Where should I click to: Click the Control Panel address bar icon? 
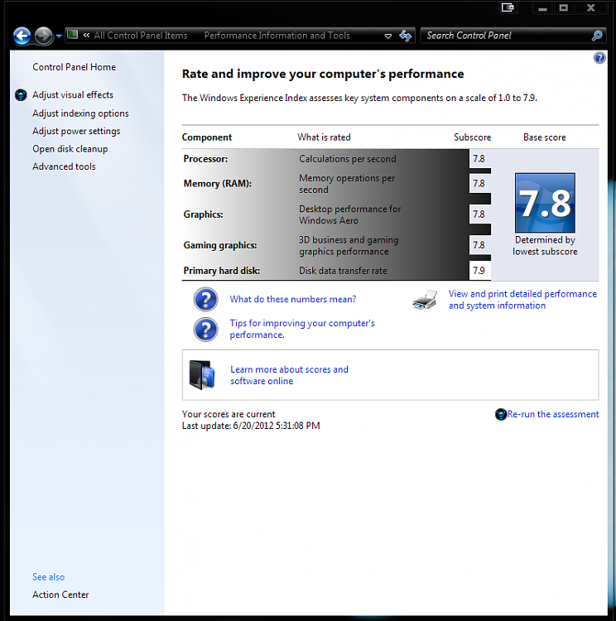(72, 35)
